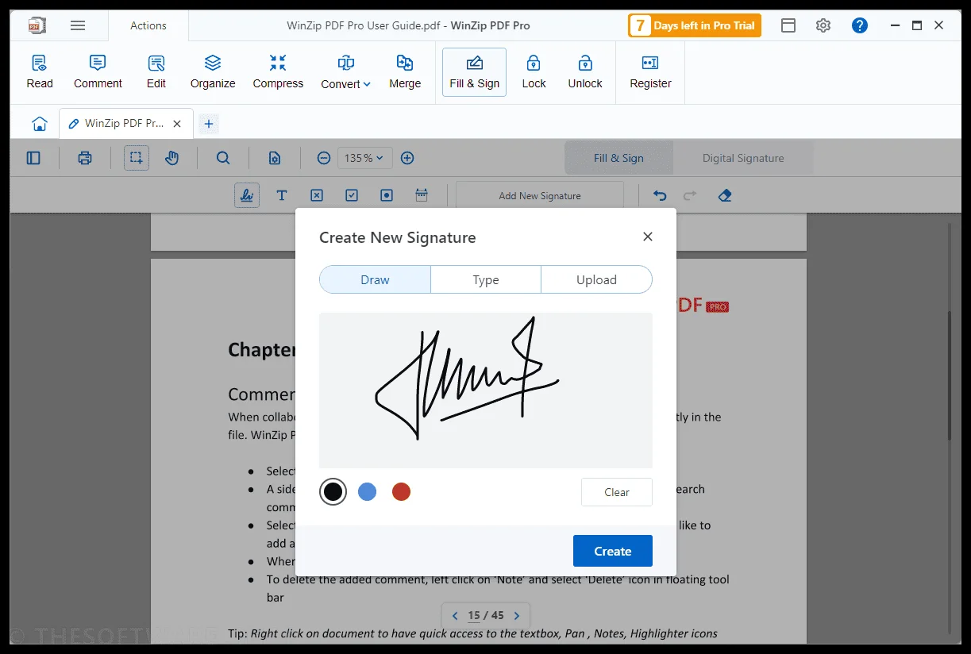Select the Type signature tab
This screenshot has width=971, height=654.
tap(486, 279)
